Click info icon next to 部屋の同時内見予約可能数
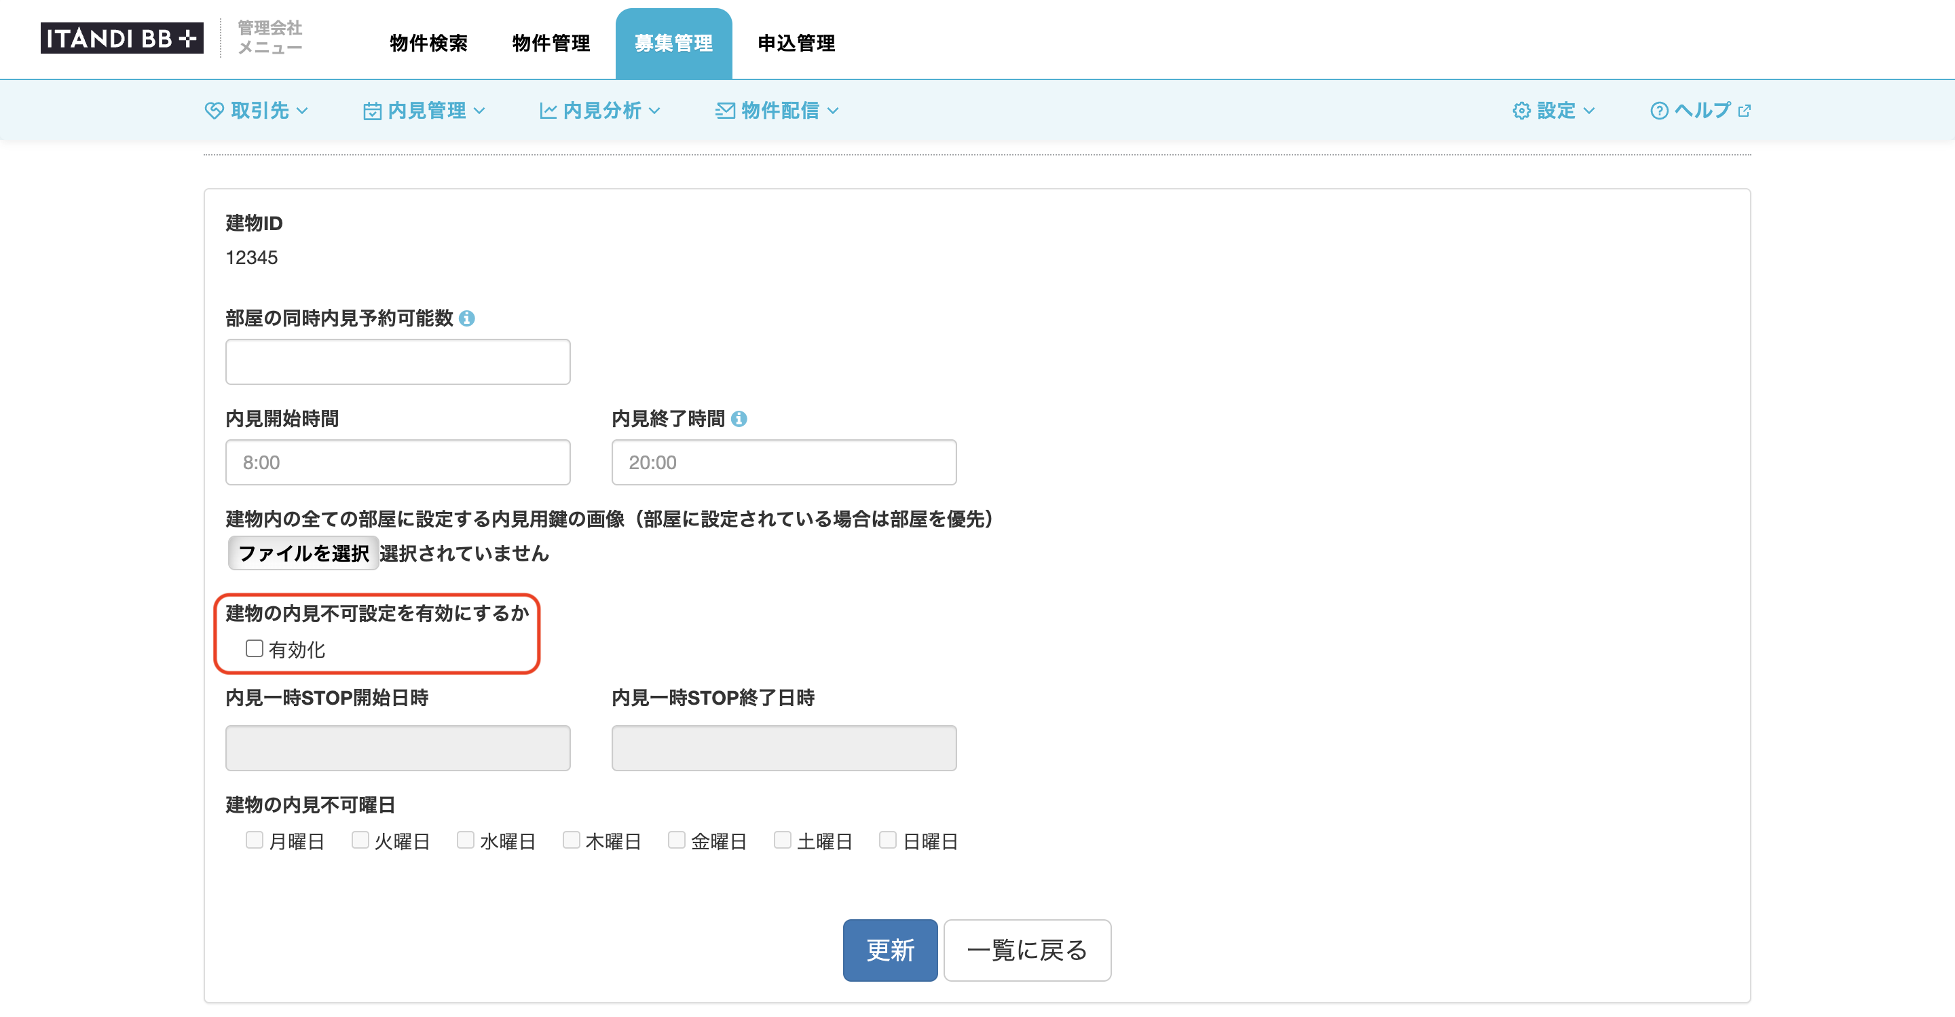Screen dimensions: 1955x1017 (x=467, y=319)
